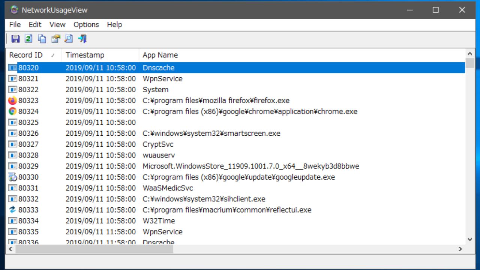Click the record icon beside 80320
This screenshot has width=480, height=270.
13,68
